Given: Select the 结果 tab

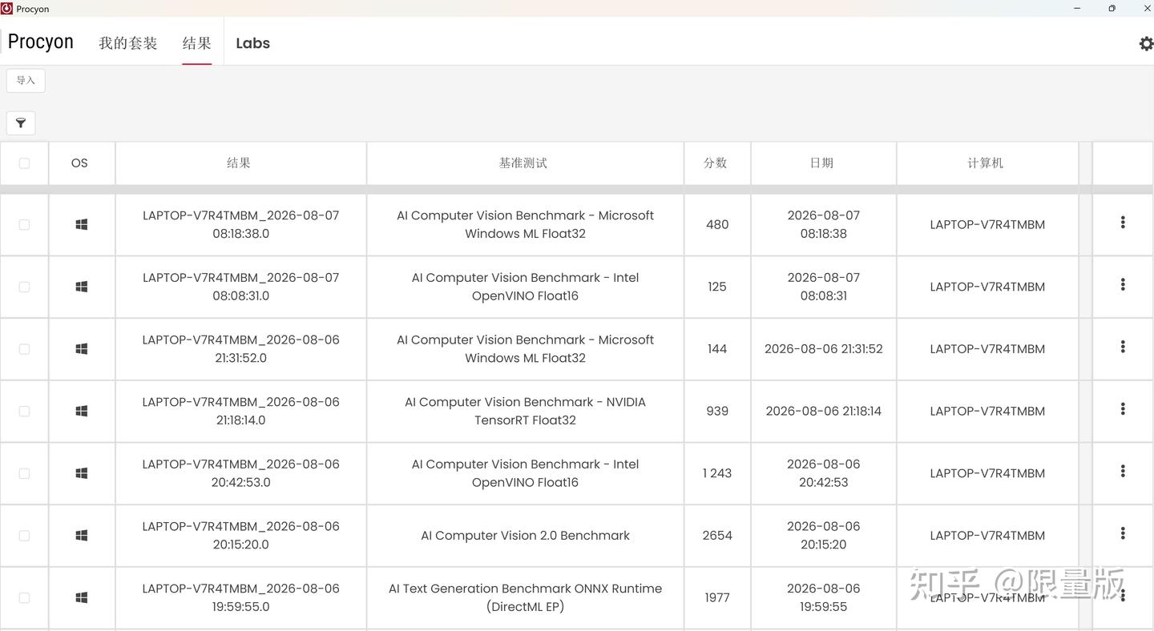Looking at the screenshot, I should click(197, 43).
